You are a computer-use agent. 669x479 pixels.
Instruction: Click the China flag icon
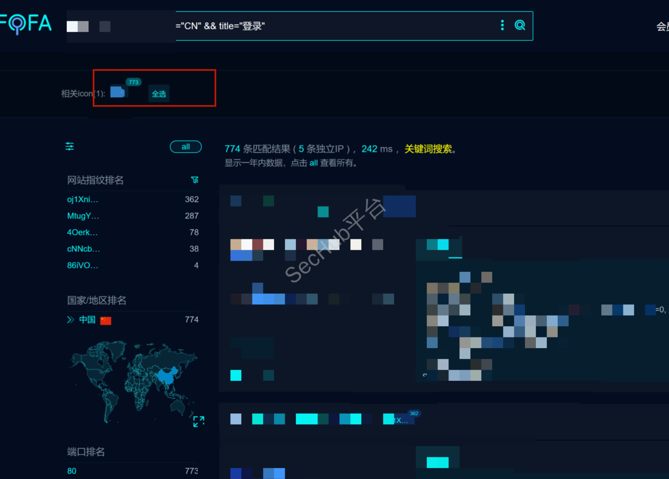pyautogui.click(x=106, y=320)
